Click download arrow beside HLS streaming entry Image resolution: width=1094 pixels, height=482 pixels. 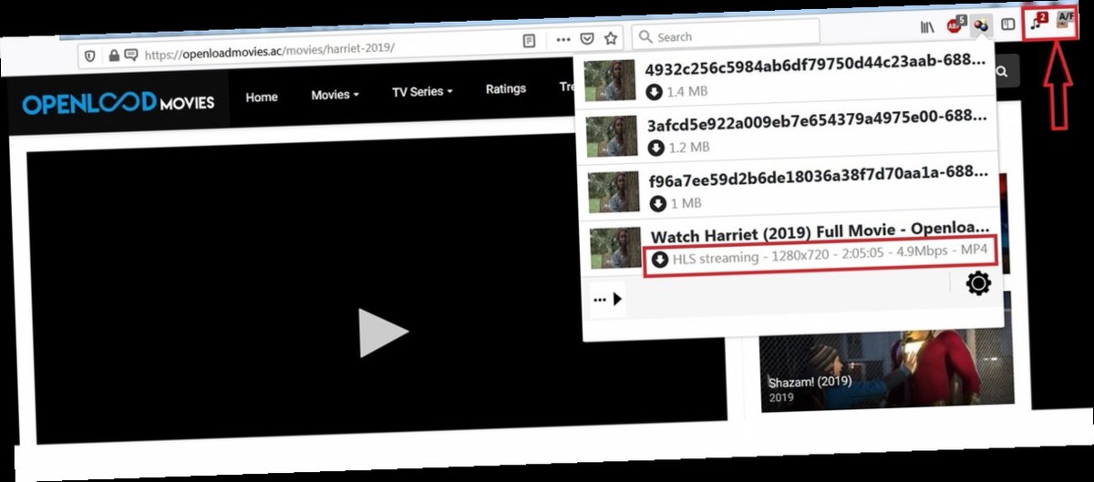click(660, 259)
